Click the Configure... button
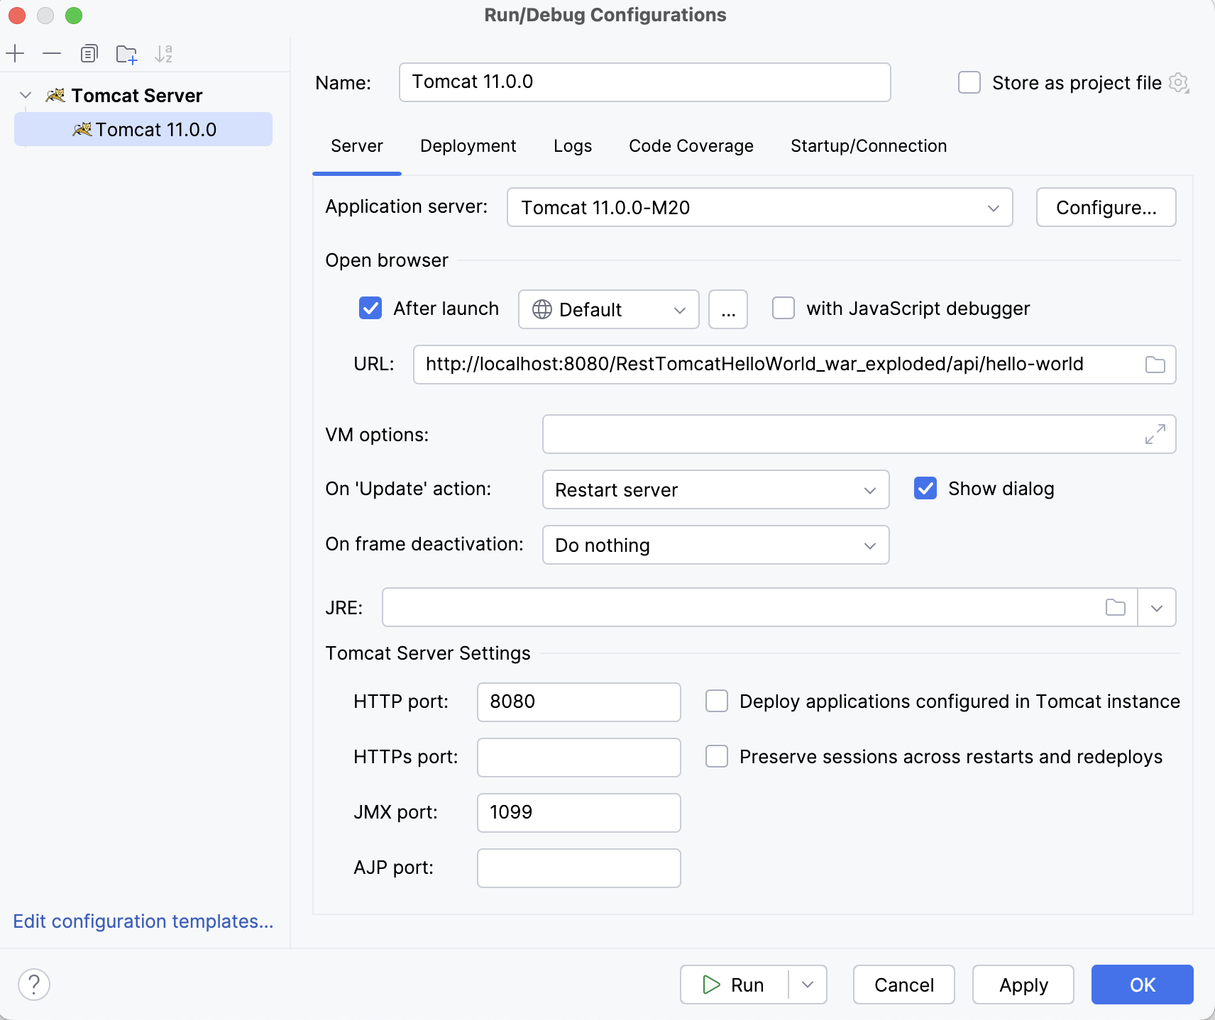The image size is (1215, 1020). click(x=1106, y=208)
